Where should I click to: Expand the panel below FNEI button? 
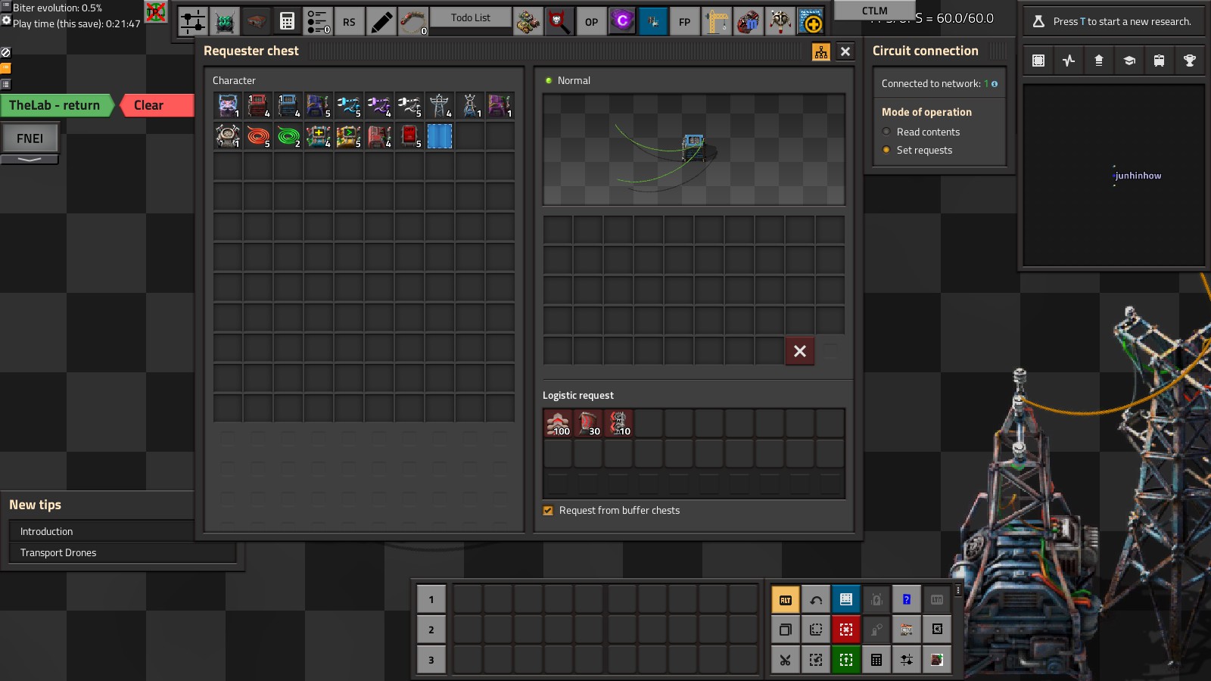30,160
